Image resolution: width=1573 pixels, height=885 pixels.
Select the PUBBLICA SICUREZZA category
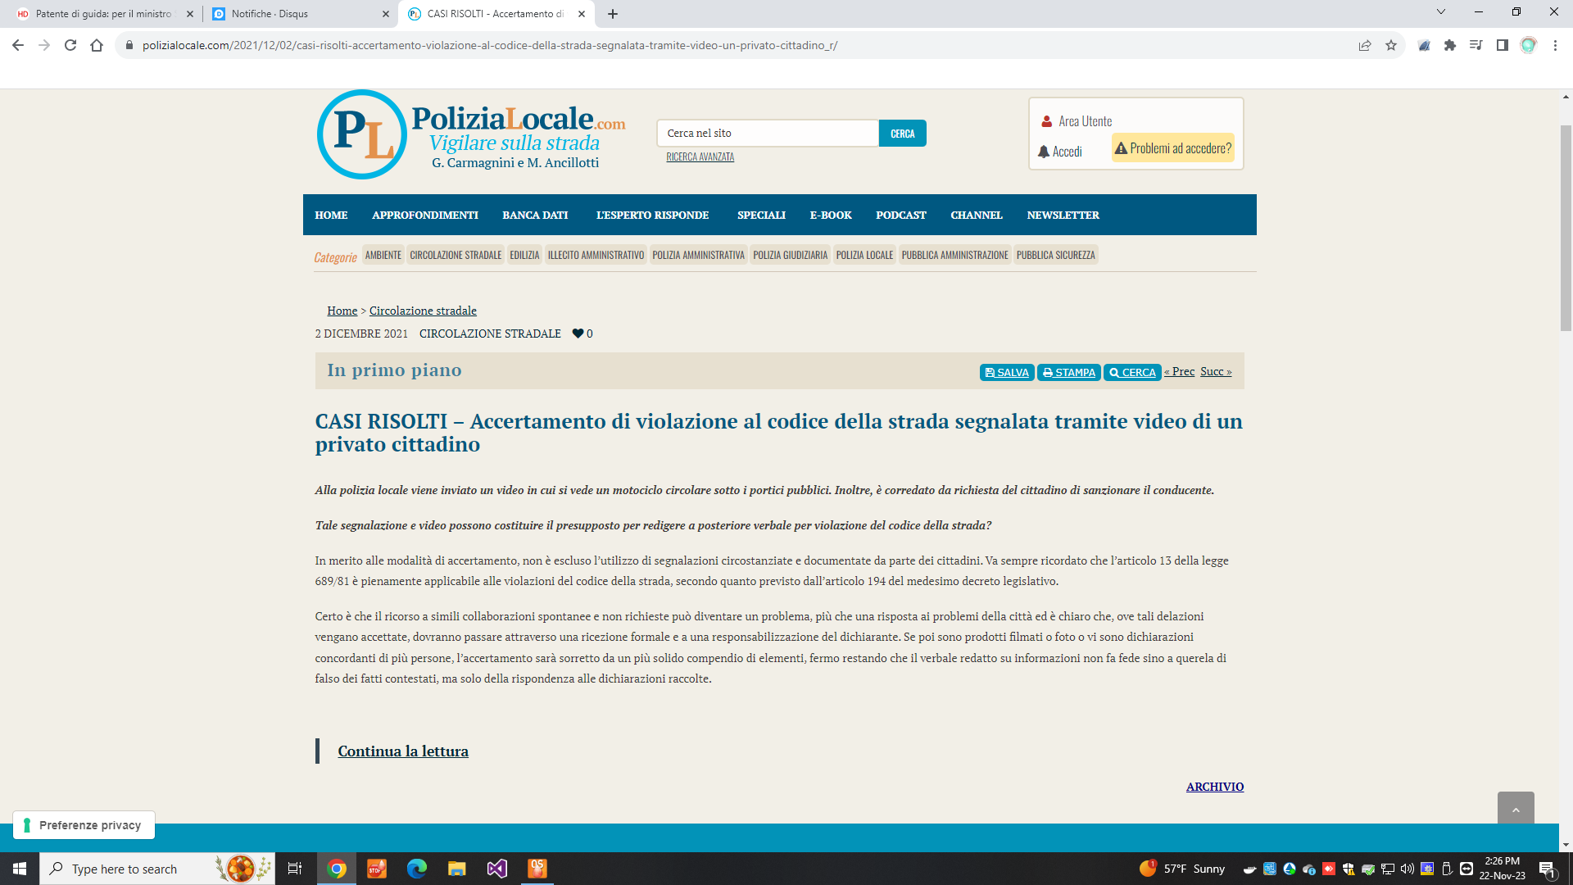click(x=1055, y=255)
